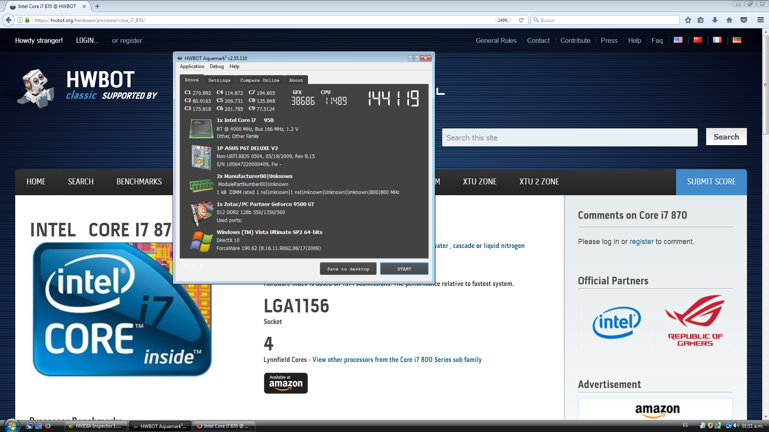This screenshot has width=769, height=432.
Task: Open the Pocket icon in toolbar
Action: pos(744,20)
